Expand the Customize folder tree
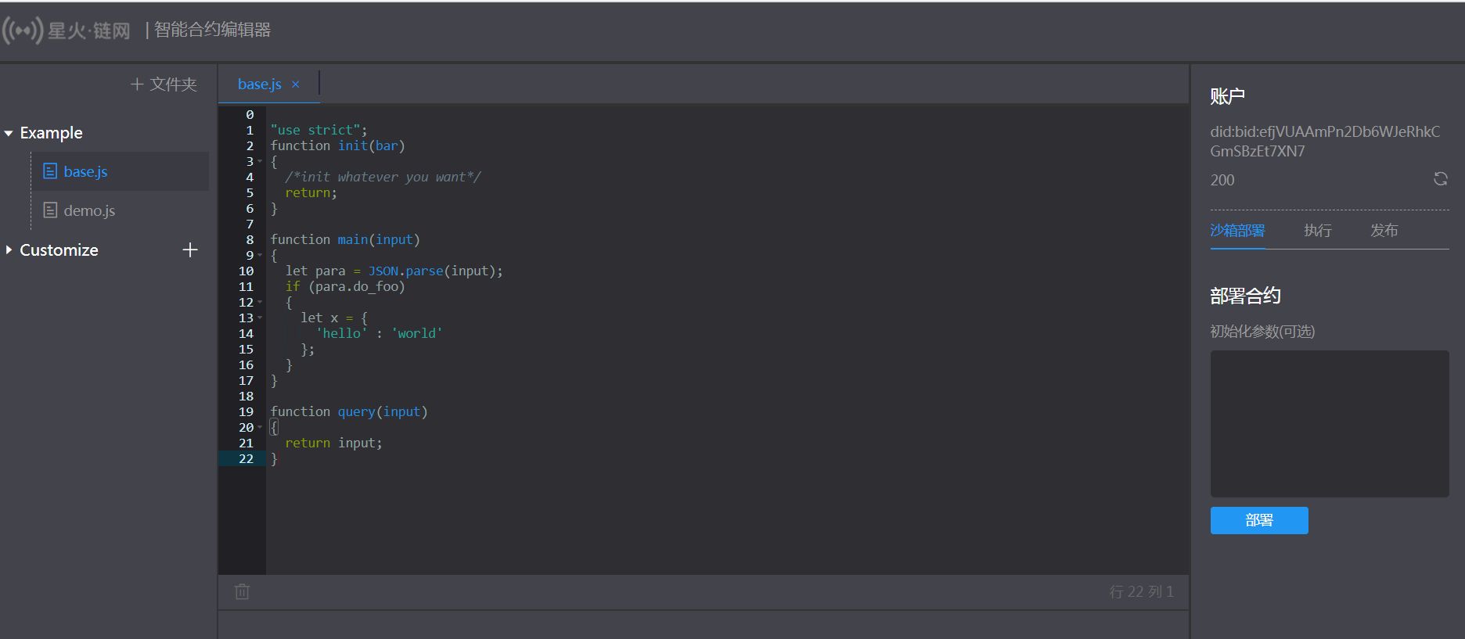The image size is (1465, 639). click(x=9, y=250)
